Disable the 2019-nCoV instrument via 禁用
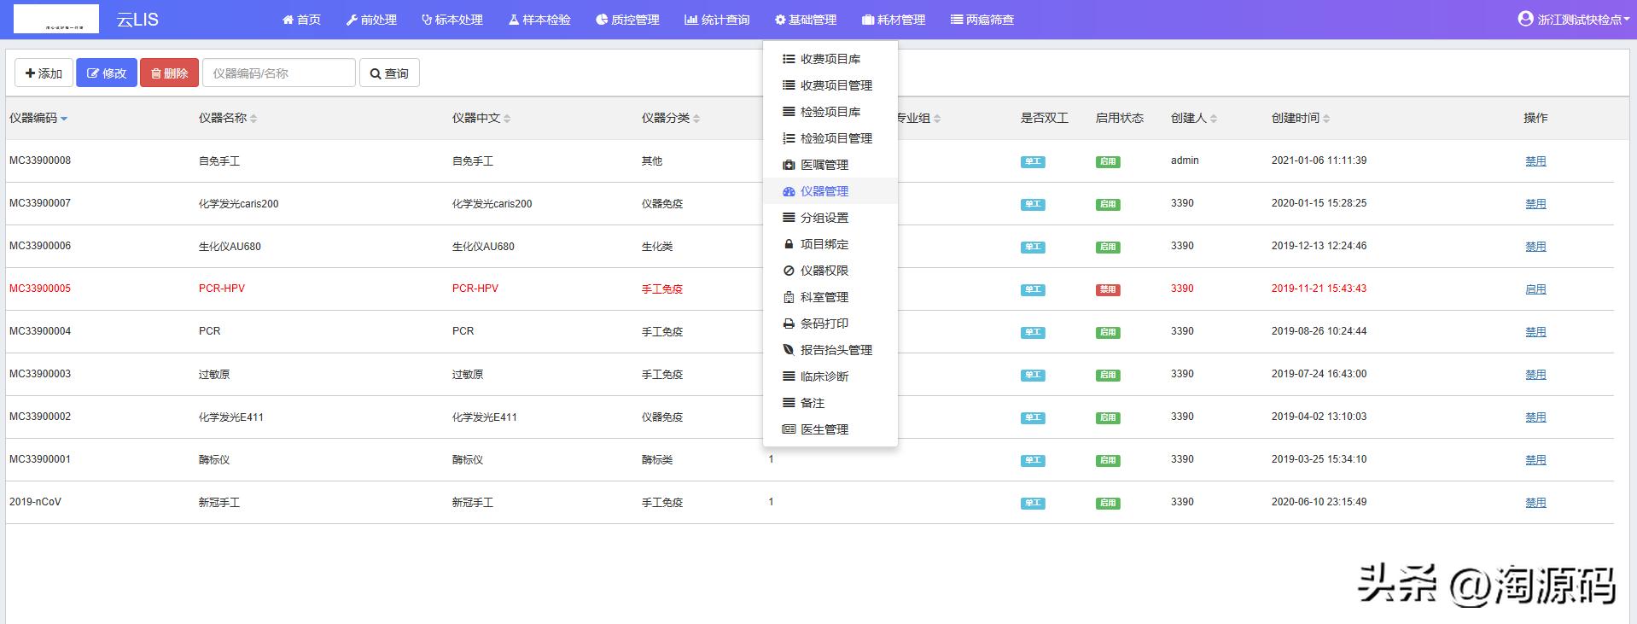The height and width of the screenshot is (624, 1637). 1535,503
